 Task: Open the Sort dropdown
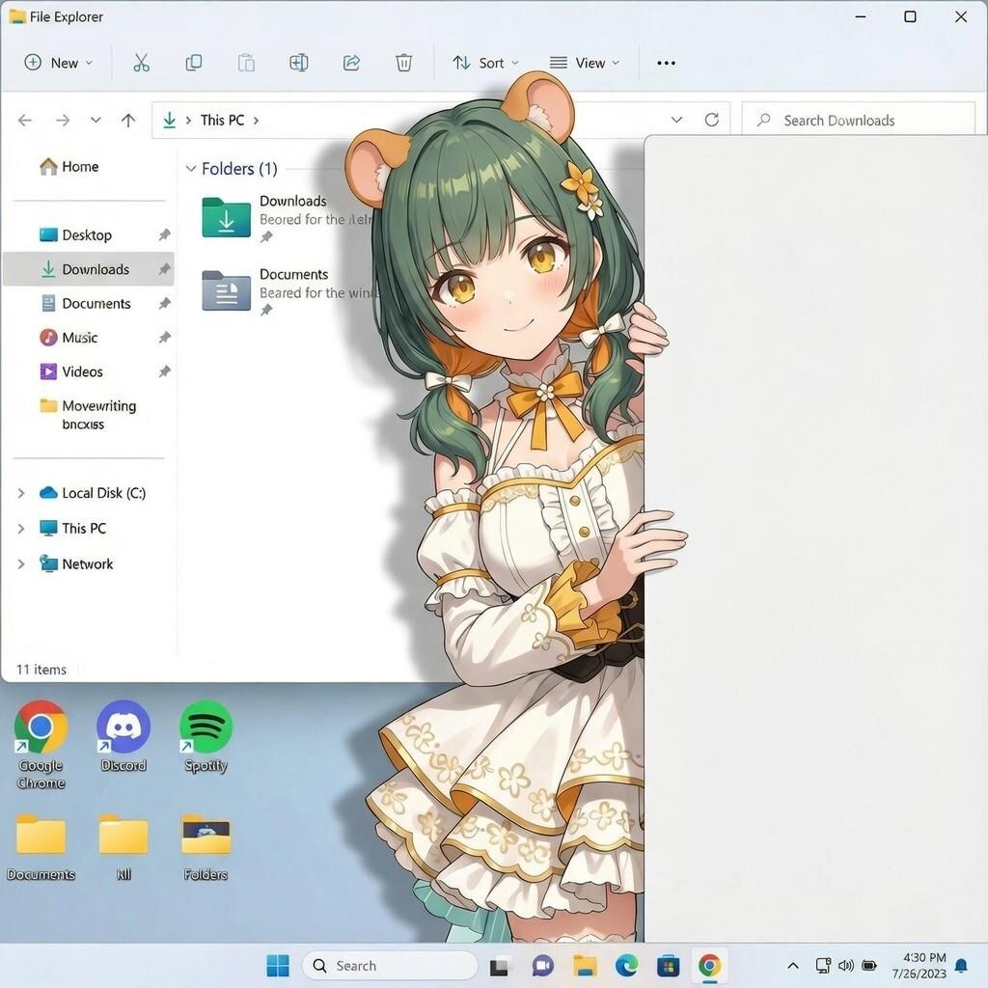point(485,62)
